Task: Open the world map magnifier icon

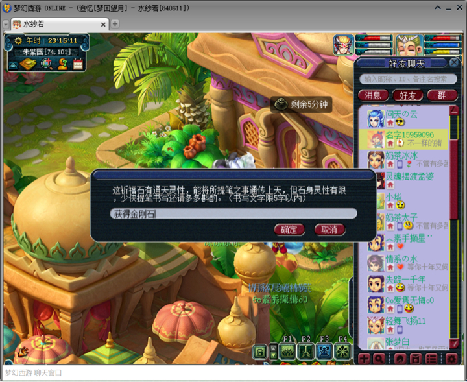Action: 47,64
